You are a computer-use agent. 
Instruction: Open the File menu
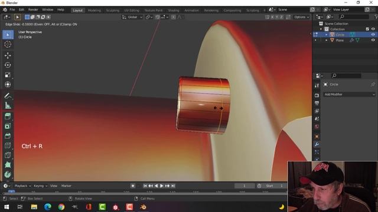[x=12, y=9]
